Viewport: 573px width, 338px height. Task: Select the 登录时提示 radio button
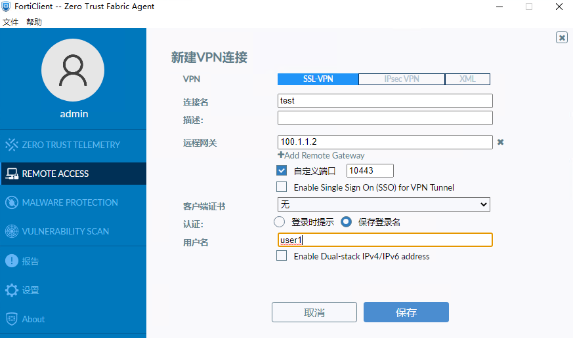tap(280, 222)
